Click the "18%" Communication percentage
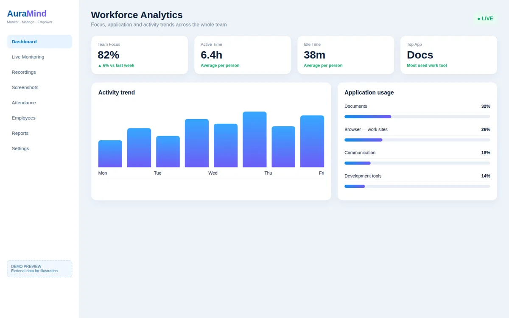The height and width of the screenshot is (318, 509). point(486,153)
